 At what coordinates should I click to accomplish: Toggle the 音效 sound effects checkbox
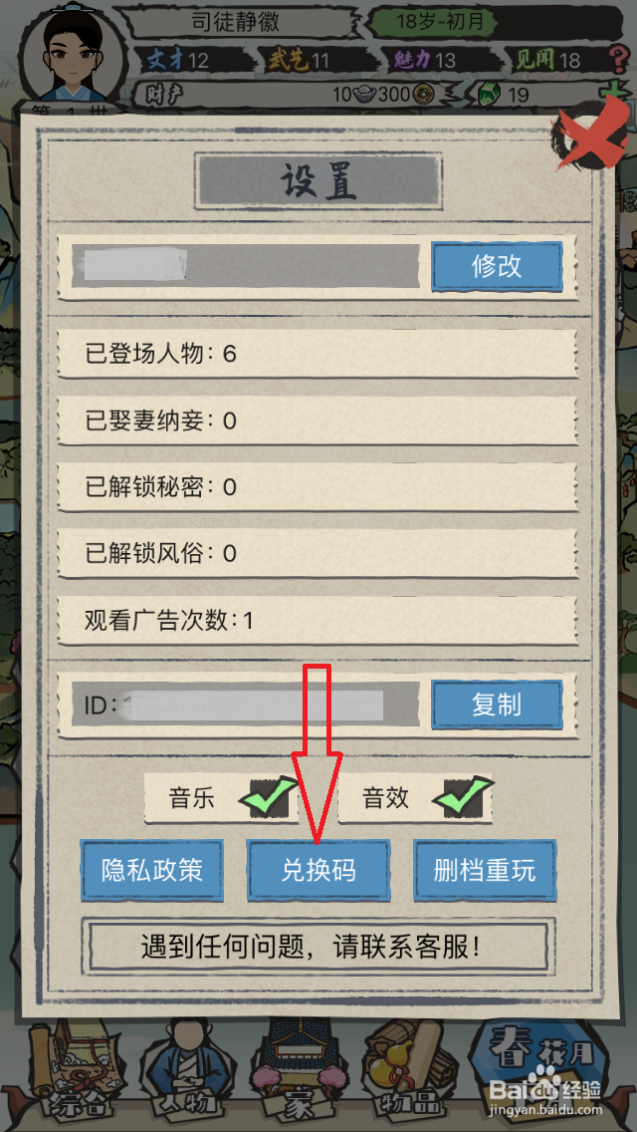point(464,797)
